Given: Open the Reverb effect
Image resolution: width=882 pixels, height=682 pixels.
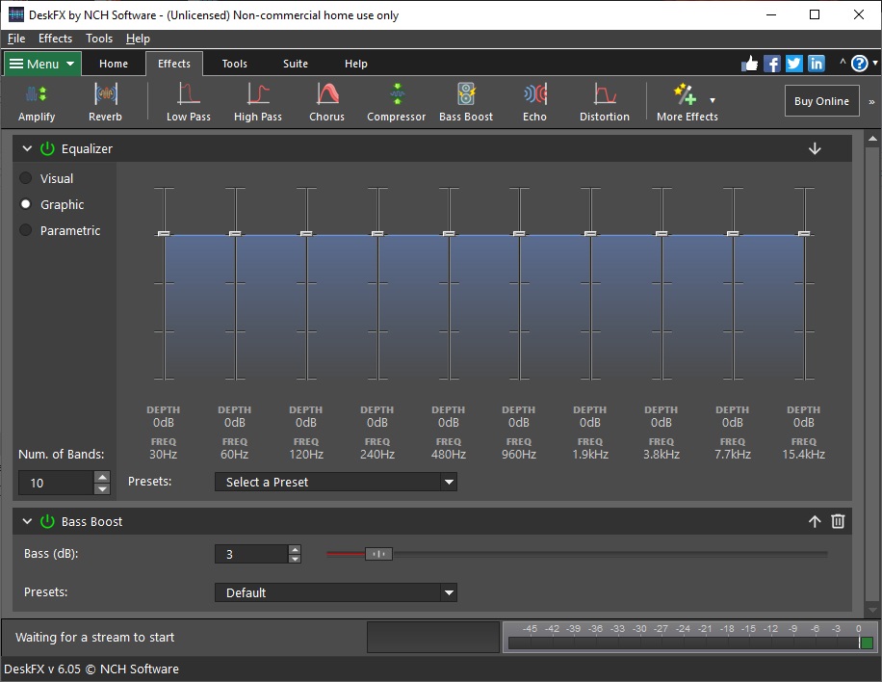Looking at the screenshot, I should pyautogui.click(x=105, y=100).
